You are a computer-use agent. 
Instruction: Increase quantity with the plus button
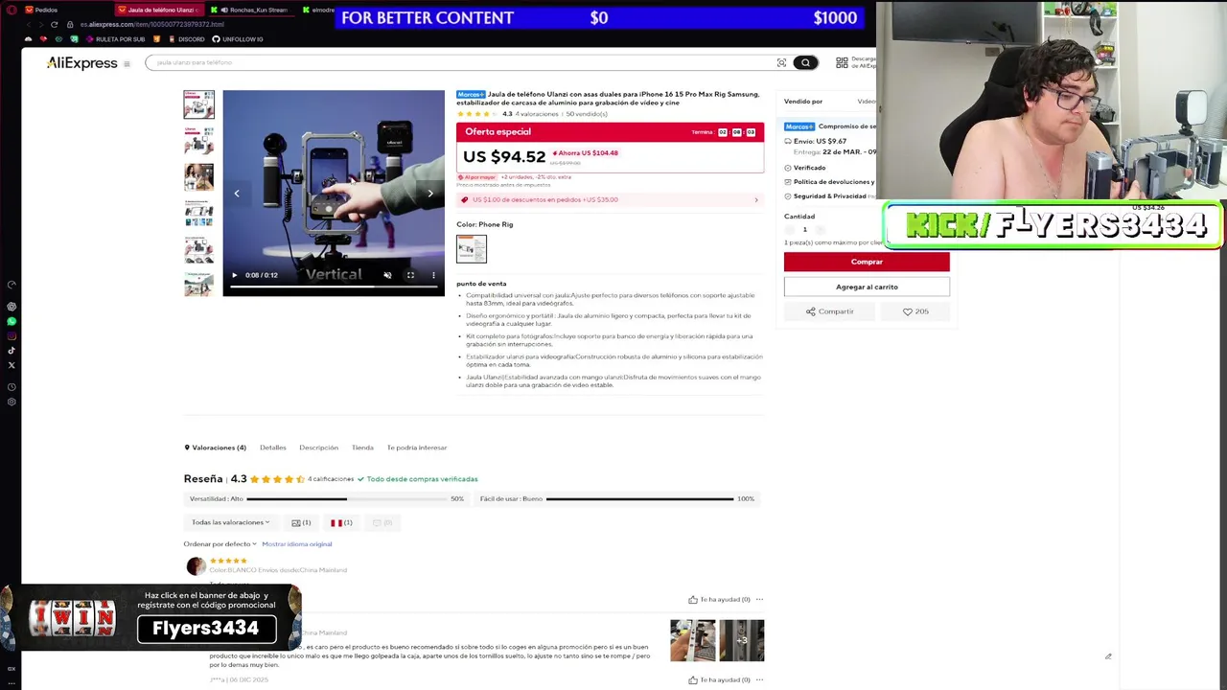pos(821,230)
